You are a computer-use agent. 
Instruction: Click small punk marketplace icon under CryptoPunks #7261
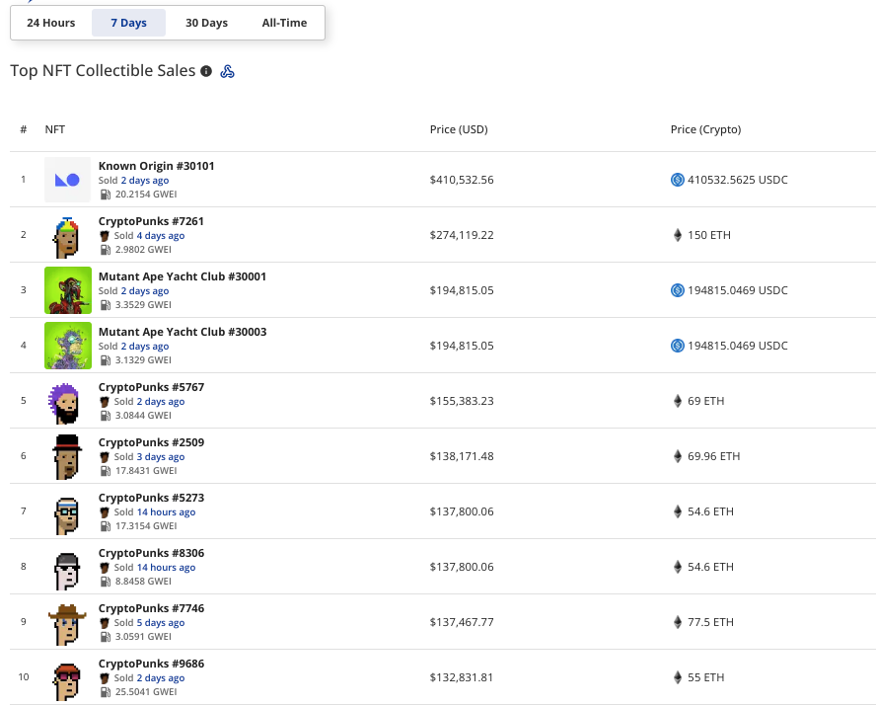104,236
